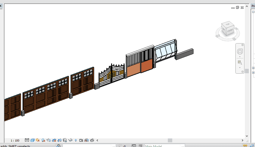The image size is (255, 147).
Task: Click the Steering Wheel in navigation bar
Action: [240, 51]
